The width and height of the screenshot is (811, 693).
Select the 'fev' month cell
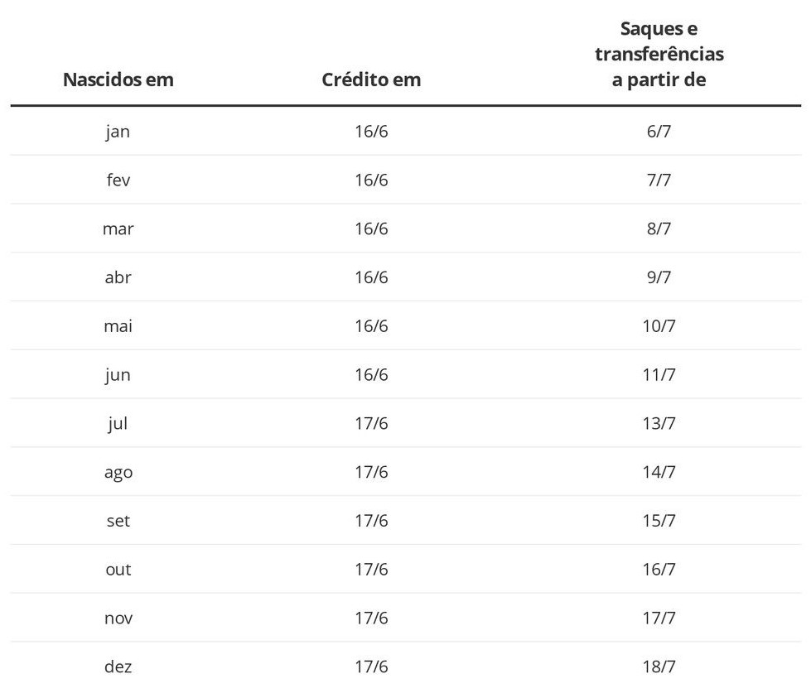pyautogui.click(x=118, y=180)
